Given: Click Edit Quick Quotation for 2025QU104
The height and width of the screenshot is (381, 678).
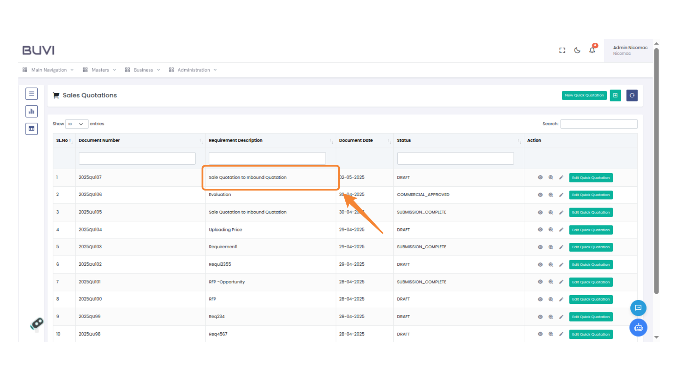Looking at the screenshot, I should click(591, 230).
